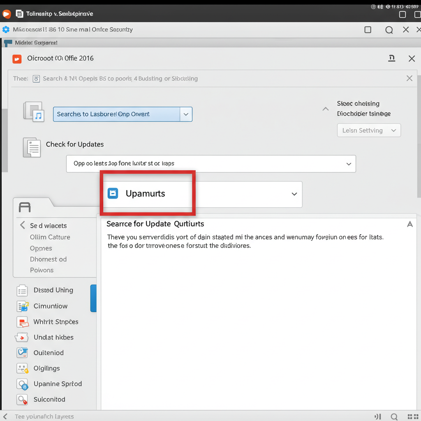The image size is (421, 421).
Task: Click the blue scroll handle beside the sidebar
Action: pos(93,298)
